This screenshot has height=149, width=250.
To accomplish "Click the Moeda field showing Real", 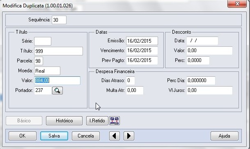I will click(47, 71).
